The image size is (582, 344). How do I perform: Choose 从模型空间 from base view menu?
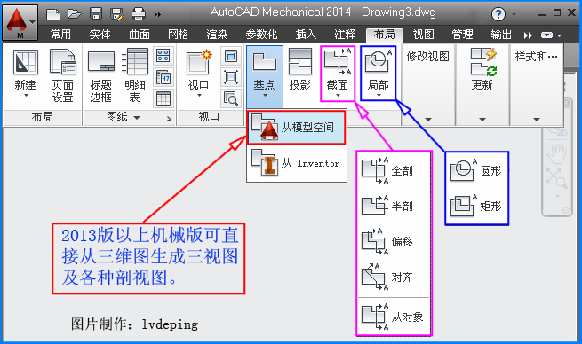click(296, 128)
